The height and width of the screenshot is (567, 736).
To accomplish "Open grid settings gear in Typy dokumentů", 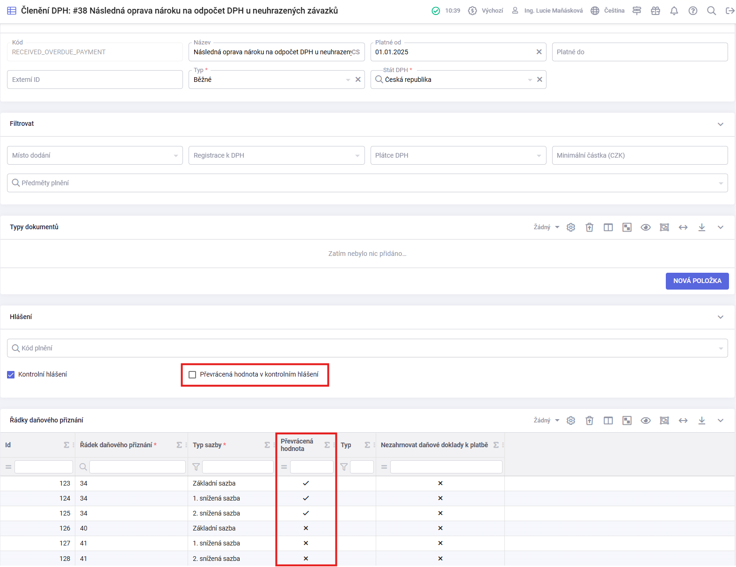I will [x=571, y=227].
